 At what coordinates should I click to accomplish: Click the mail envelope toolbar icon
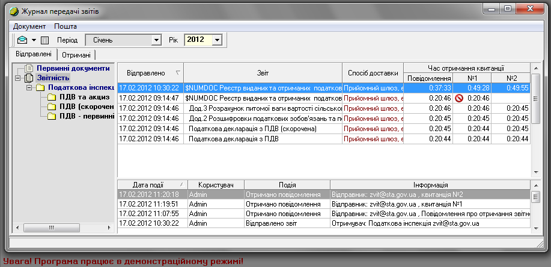pos(23,40)
